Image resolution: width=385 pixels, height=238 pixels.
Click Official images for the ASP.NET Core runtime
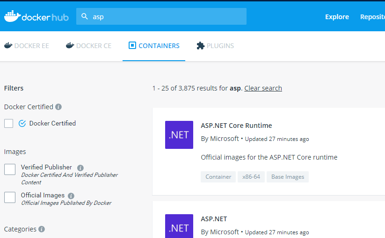pyautogui.click(x=269, y=157)
